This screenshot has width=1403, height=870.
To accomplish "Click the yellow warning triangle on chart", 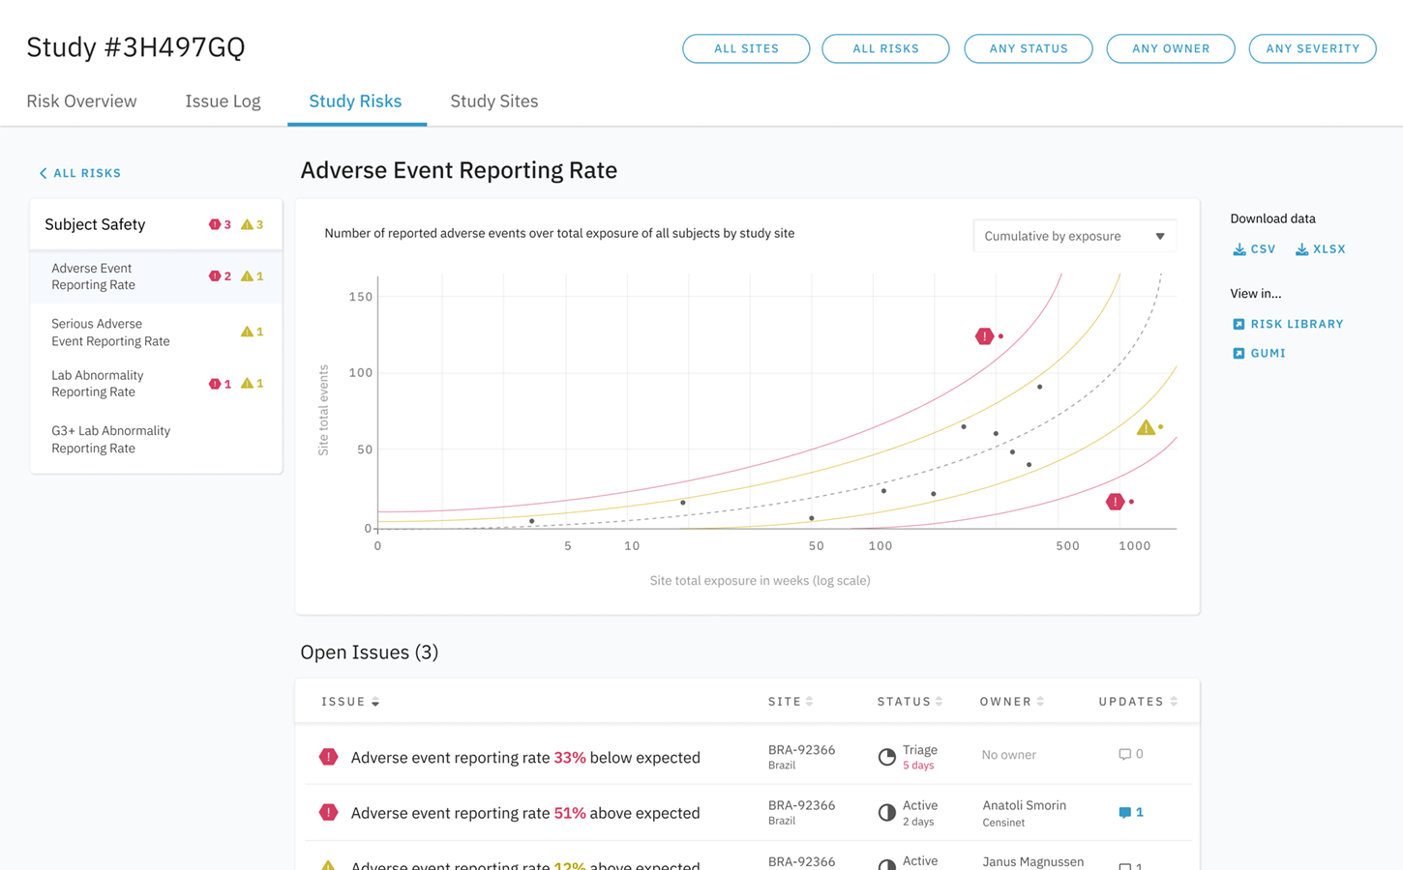I will (1146, 427).
